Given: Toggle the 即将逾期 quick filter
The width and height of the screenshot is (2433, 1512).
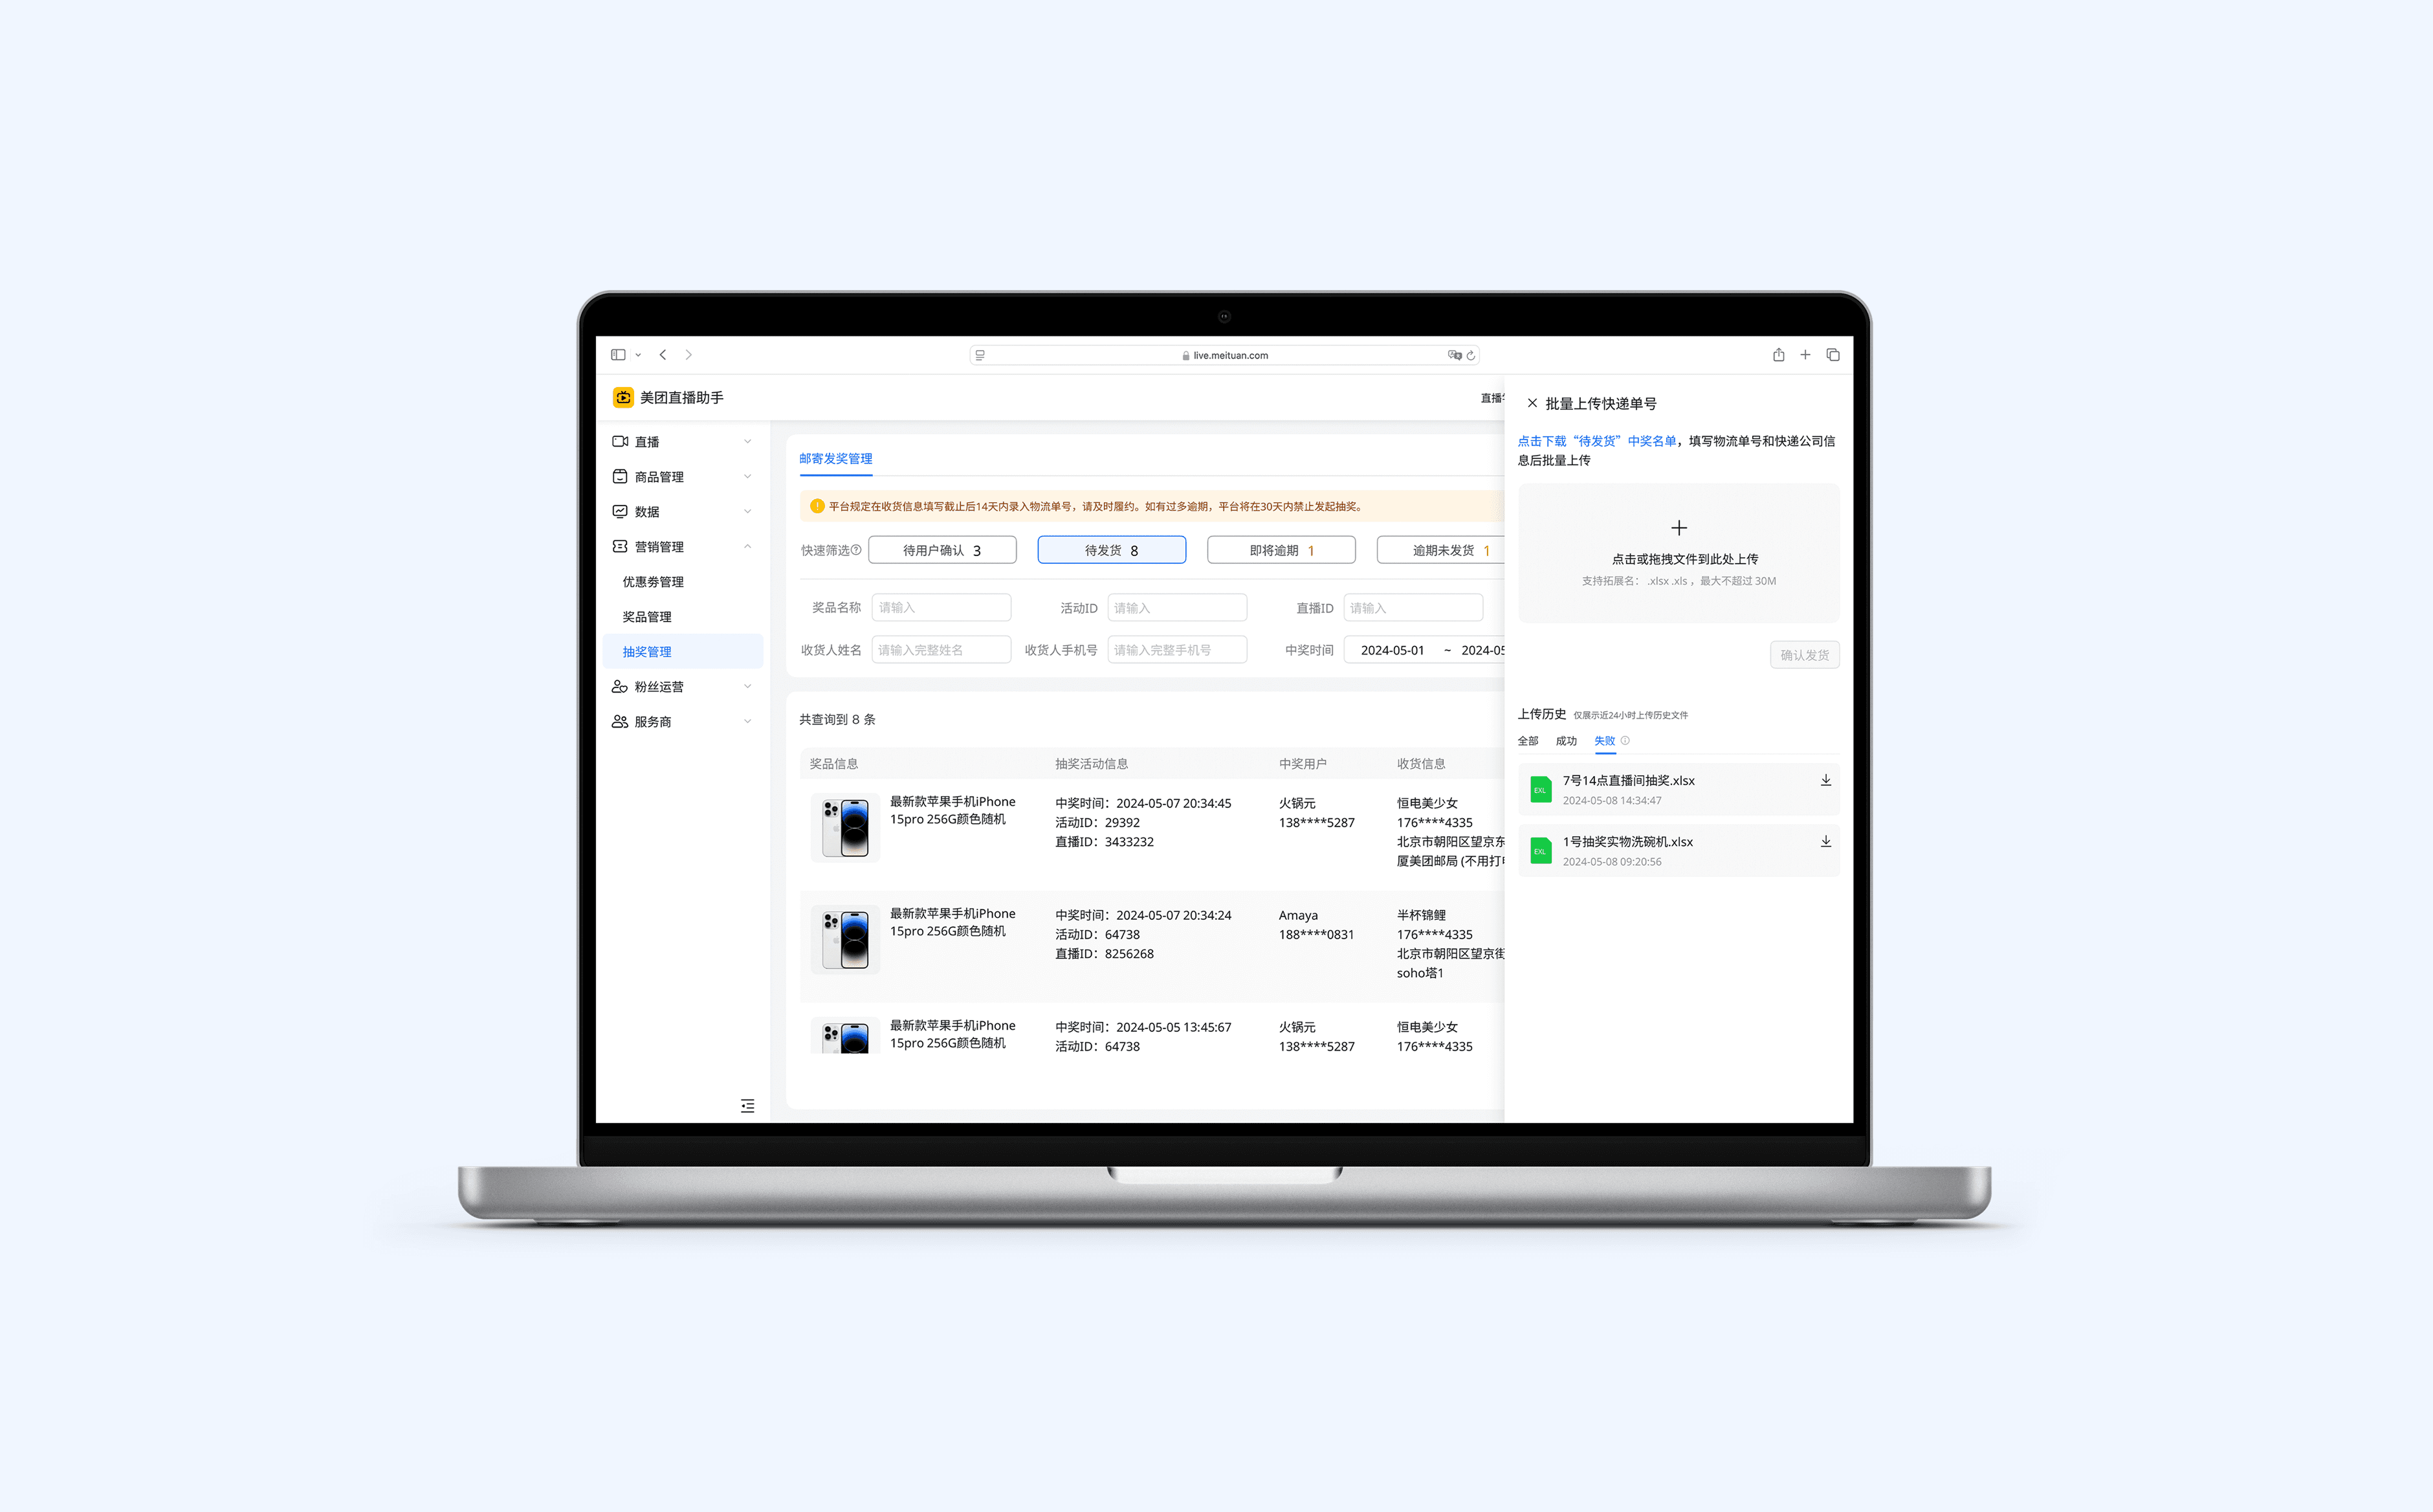Looking at the screenshot, I should (1281, 550).
